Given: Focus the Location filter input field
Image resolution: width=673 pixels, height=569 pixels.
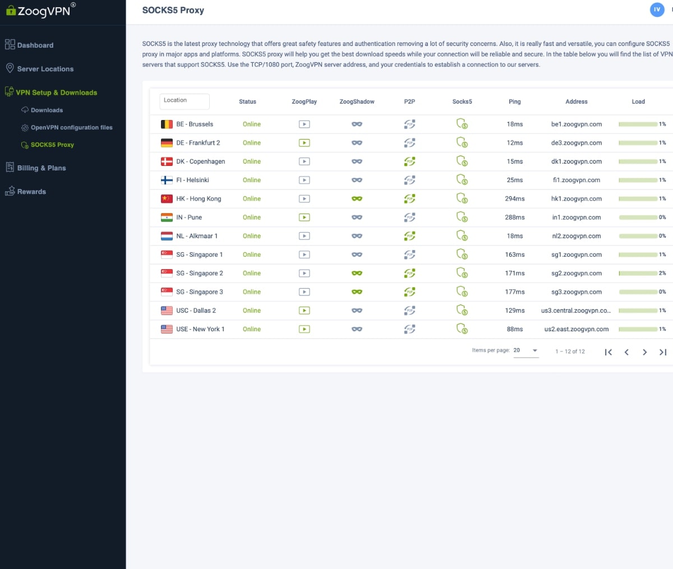Looking at the screenshot, I should tap(185, 101).
